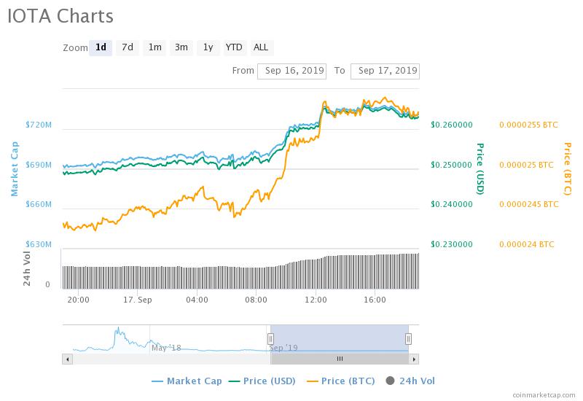Click the $0.240000 price axis label
Viewport: 583px width, 401px height.
452,204
